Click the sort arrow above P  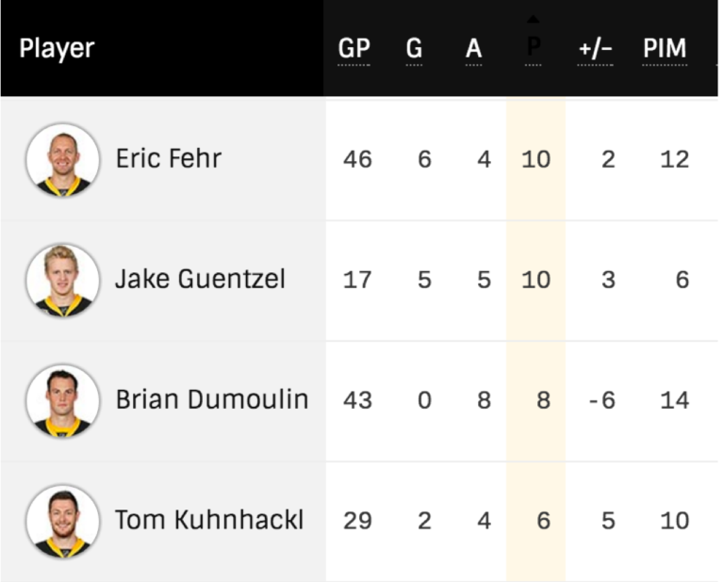[x=534, y=20]
